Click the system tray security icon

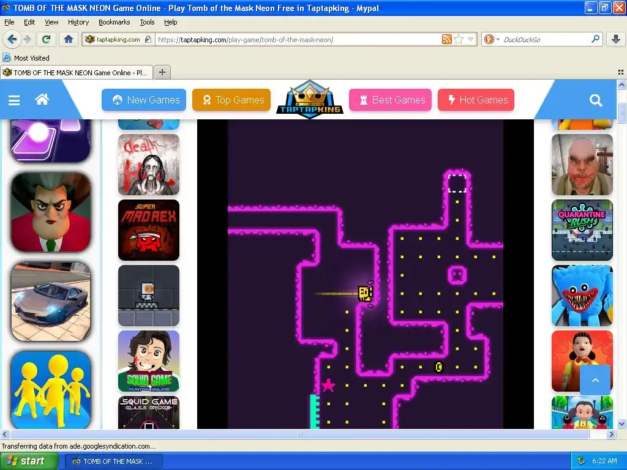tap(582, 461)
